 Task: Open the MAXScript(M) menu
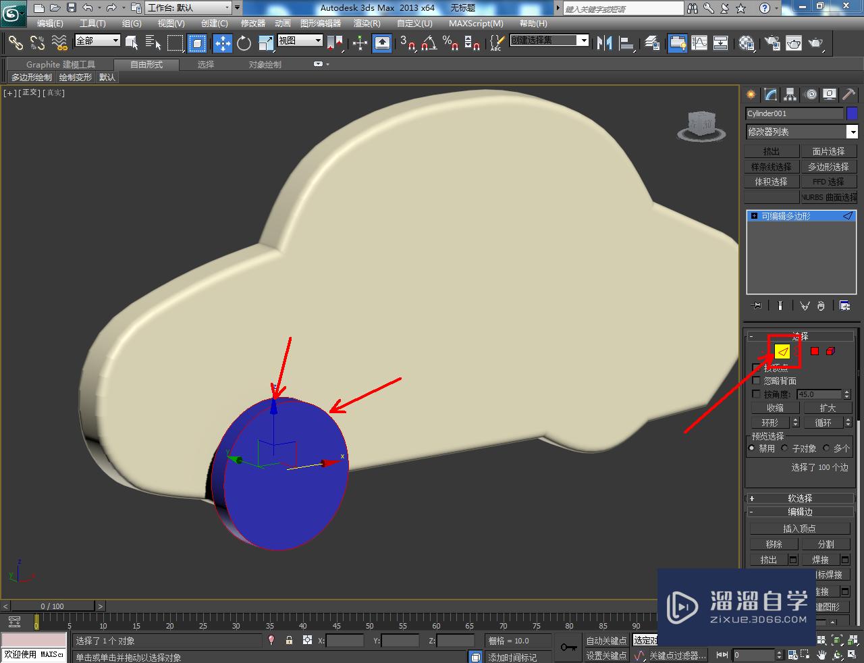point(477,23)
